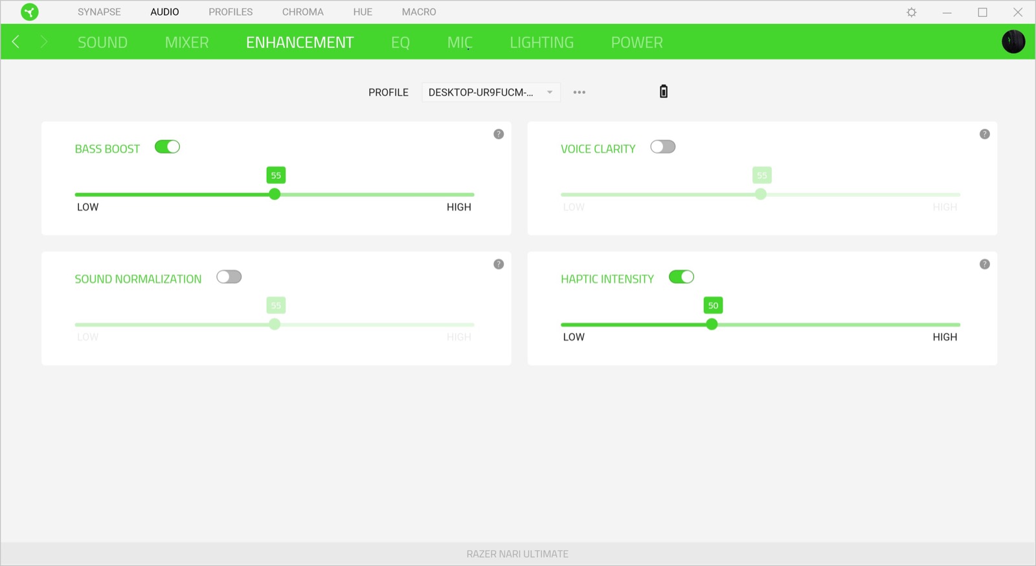Check the battery status icon
This screenshot has width=1036, height=566.
click(664, 91)
